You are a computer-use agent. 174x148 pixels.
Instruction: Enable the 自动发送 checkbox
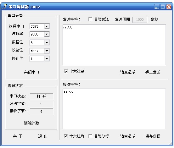[x=90, y=19]
